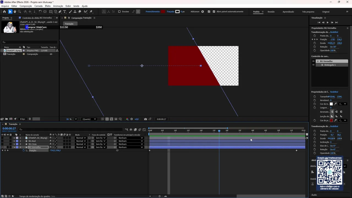Click the current time indicator in timeline
This screenshot has width=352, height=198.
click(219, 131)
